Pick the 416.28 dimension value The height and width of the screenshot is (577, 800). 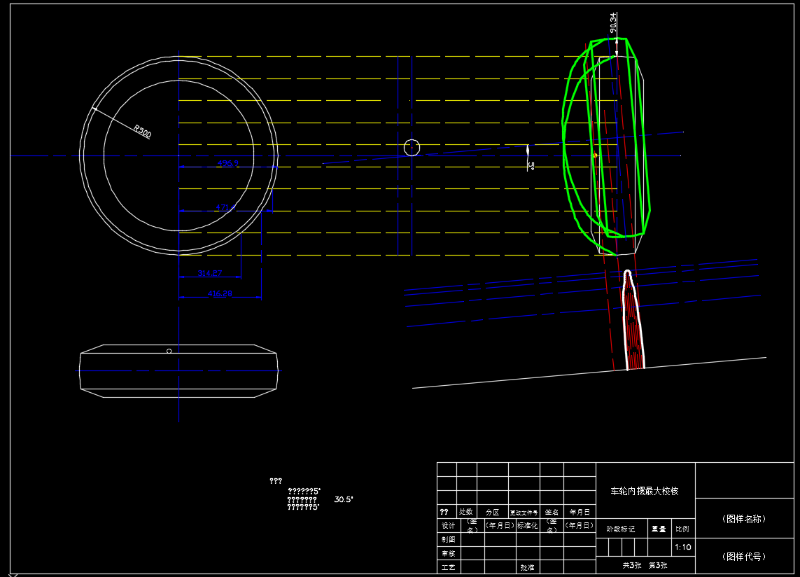(220, 294)
